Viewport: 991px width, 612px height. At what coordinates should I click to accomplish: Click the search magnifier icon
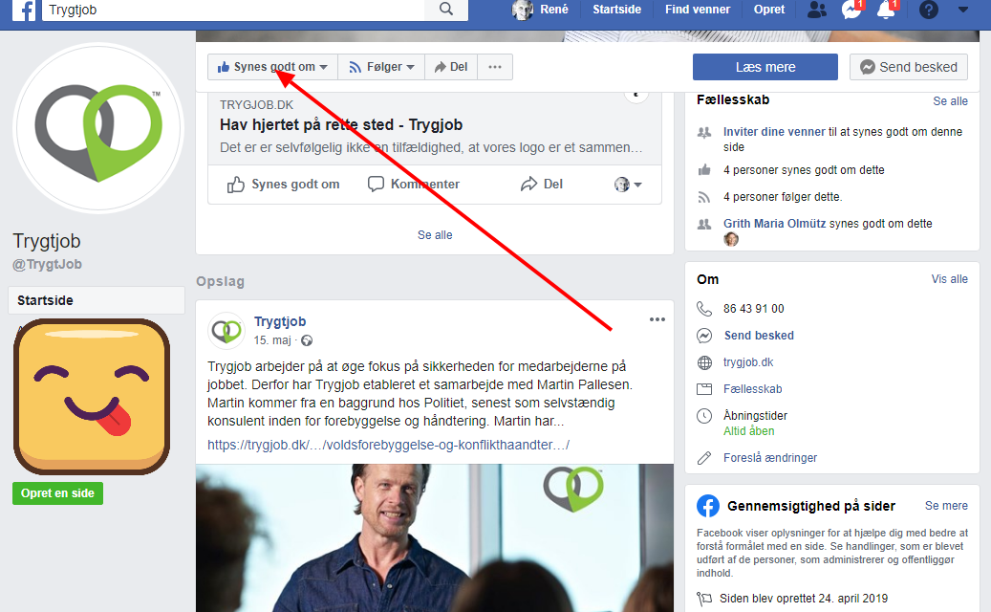pos(446,9)
